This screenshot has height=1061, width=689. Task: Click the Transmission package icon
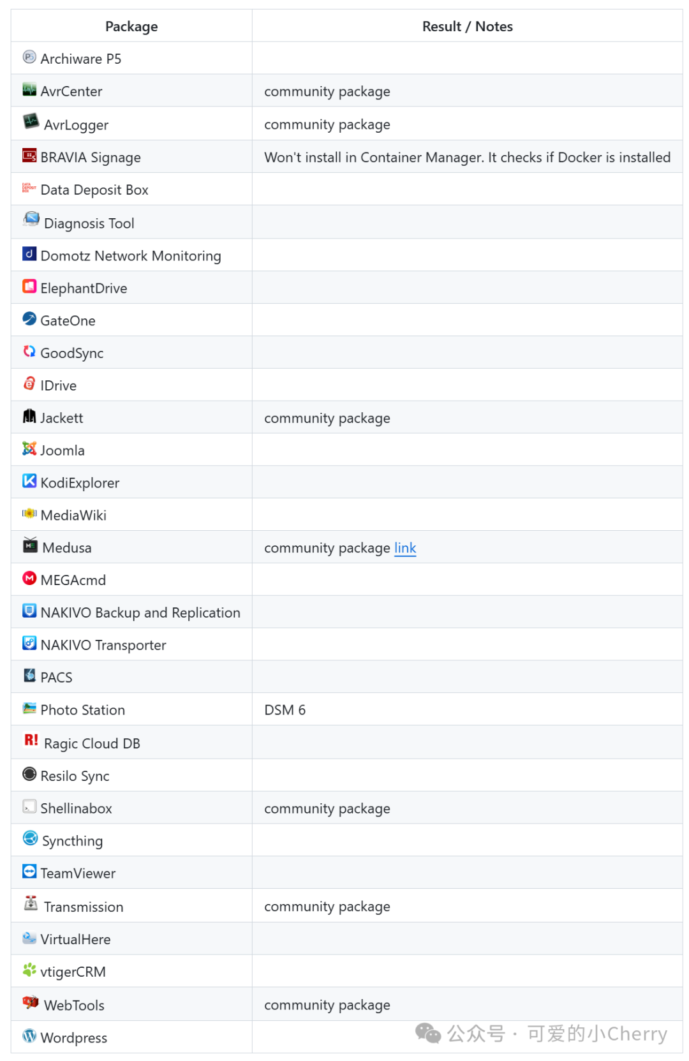point(31,903)
